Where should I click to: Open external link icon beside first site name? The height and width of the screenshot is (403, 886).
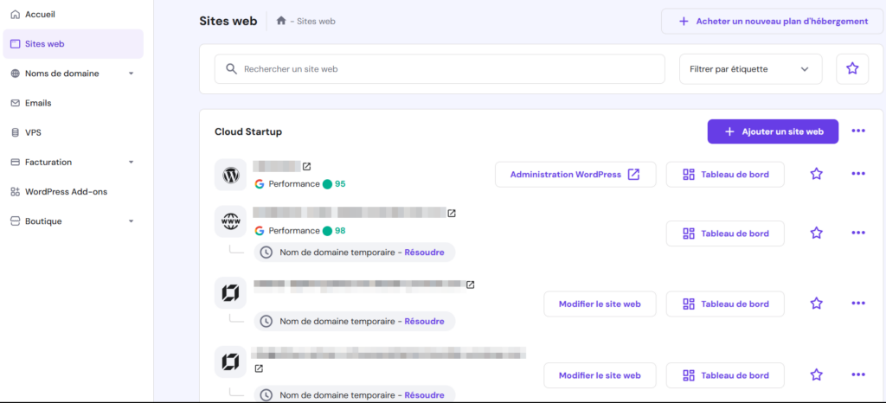306,166
